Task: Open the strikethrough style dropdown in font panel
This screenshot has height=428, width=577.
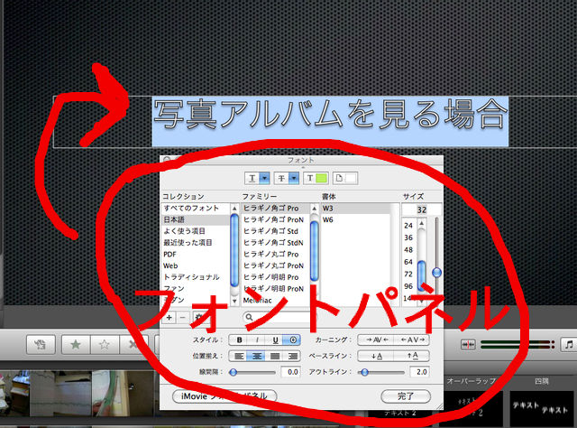Action: pos(286,179)
